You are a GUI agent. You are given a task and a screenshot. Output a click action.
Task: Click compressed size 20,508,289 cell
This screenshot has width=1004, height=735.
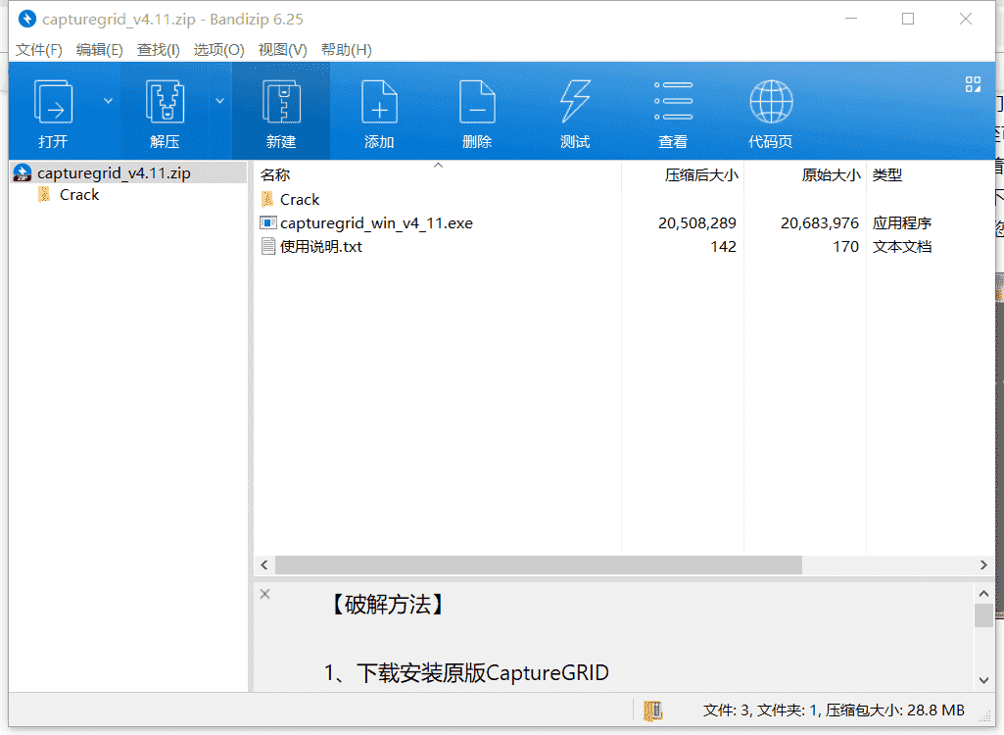[x=697, y=223]
